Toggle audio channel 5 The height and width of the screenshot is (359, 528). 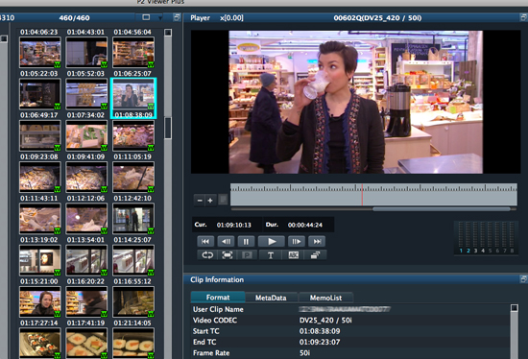pos(490,251)
